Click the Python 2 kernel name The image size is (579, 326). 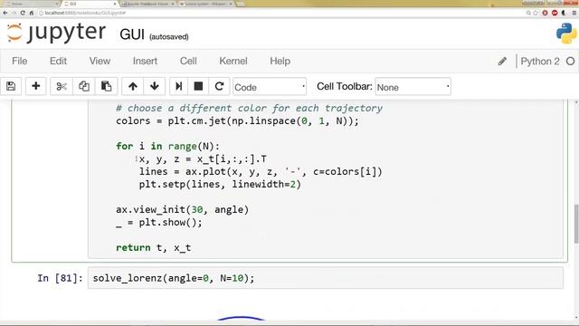pos(540,62)
